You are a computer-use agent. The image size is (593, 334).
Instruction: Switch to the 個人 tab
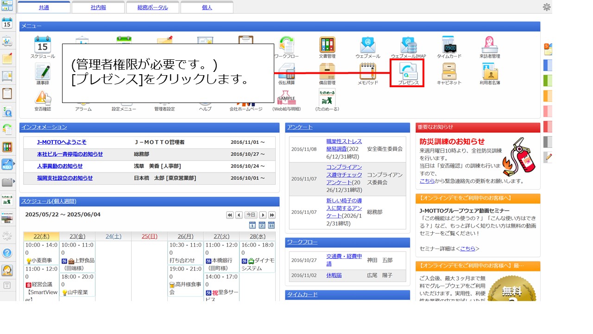point(206,7)
